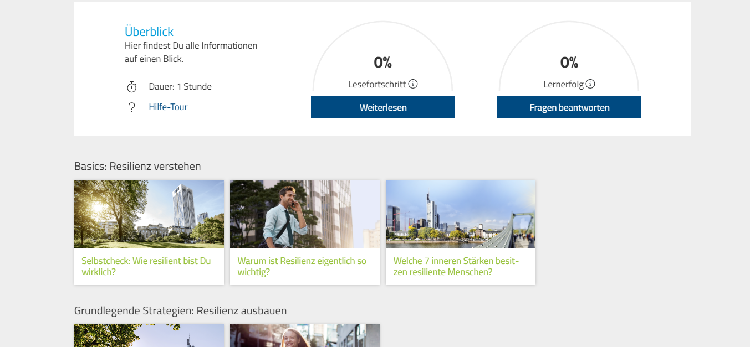Click 'Grundlegende Strategien: Resilienz ausbauen' heading
The image size is (750, 347).
(x=181, y=310)
